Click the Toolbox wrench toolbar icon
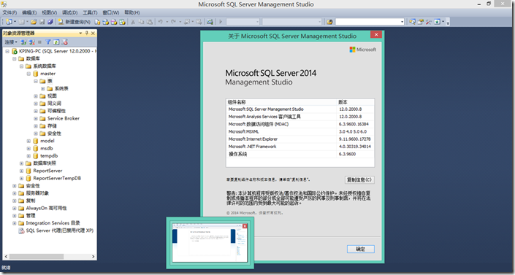Screen dimensions: 515x275 point(429,22)
